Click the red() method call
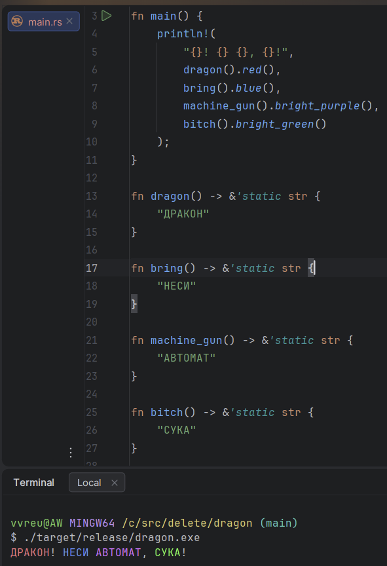This screenshot has width=387, height=566. [x=258, y=70]
